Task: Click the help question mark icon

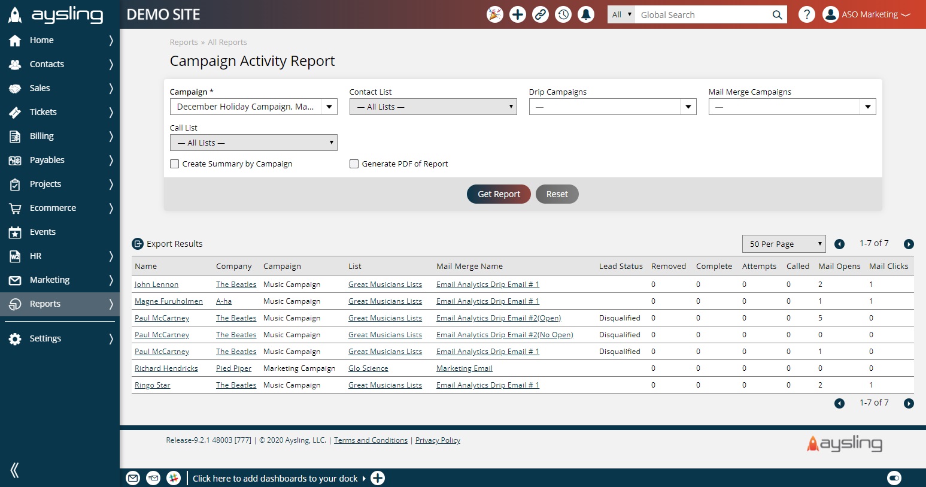Action: pos(807,14)
